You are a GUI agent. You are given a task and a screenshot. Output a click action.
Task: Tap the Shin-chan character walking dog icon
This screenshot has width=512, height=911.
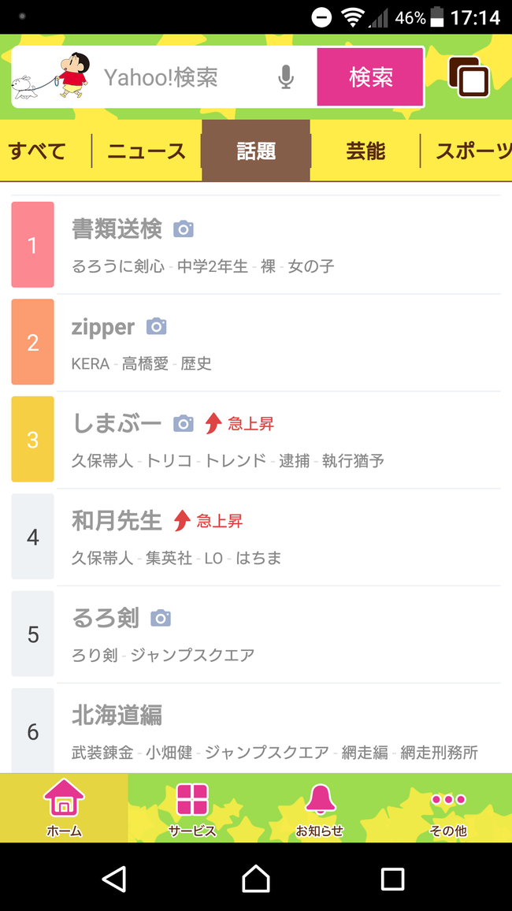(x=50, y=76)
